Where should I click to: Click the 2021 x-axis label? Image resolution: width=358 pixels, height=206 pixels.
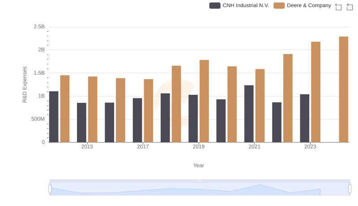click(254, 147)
